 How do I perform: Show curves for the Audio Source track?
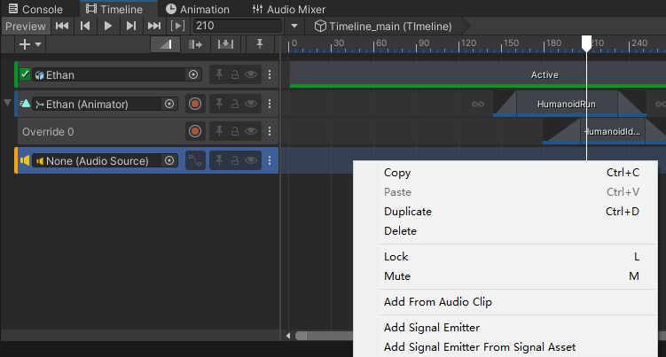(x=195, y=160)
